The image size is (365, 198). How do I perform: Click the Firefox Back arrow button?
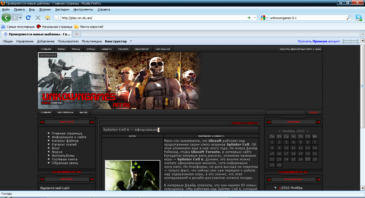6,18
